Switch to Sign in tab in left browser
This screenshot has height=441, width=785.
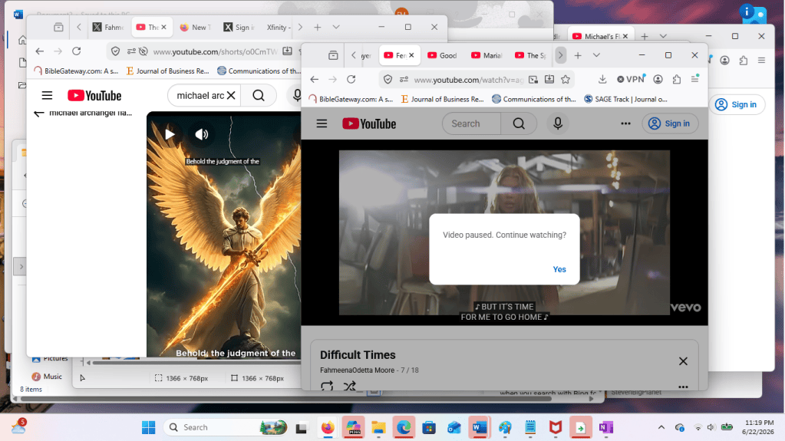pos(239,28)
